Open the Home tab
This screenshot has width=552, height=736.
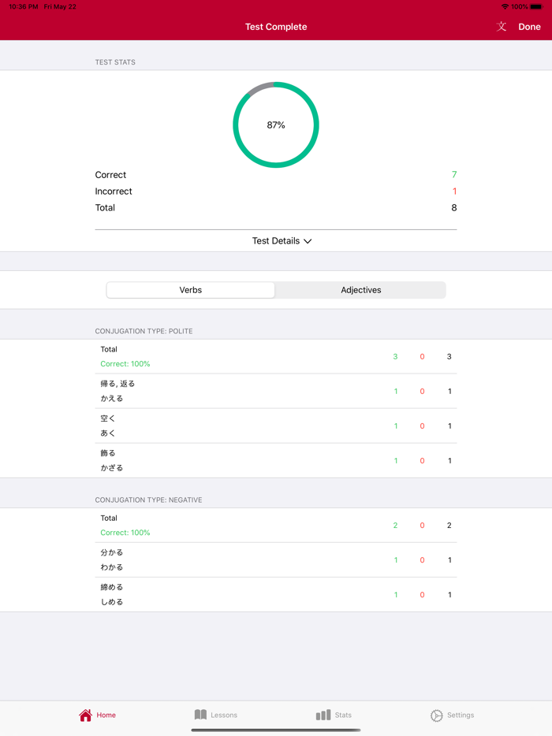tap(97, 715)
